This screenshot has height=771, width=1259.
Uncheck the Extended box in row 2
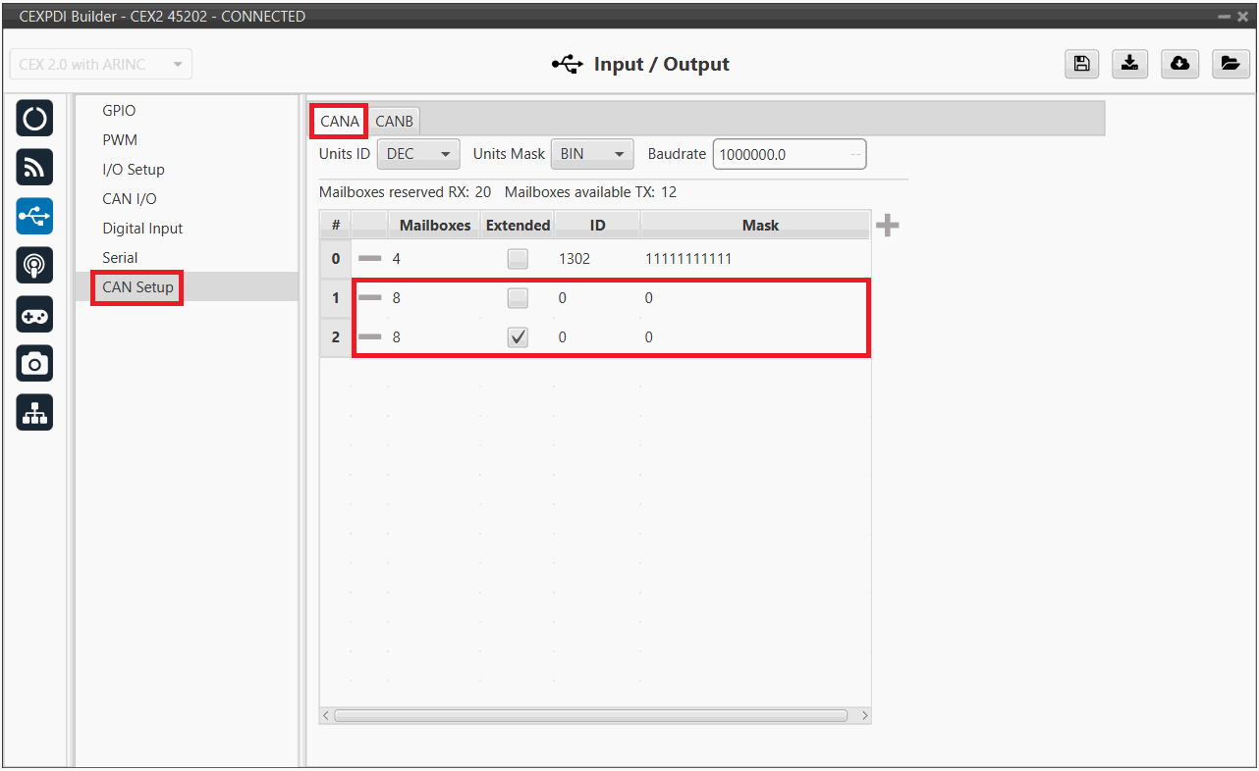point(518,337)
